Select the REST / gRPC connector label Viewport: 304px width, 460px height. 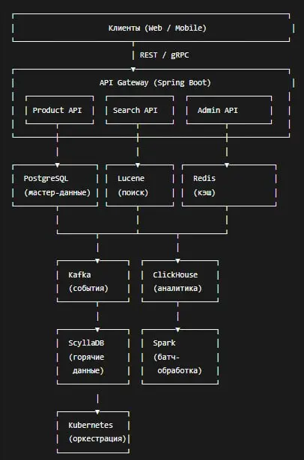164,55
